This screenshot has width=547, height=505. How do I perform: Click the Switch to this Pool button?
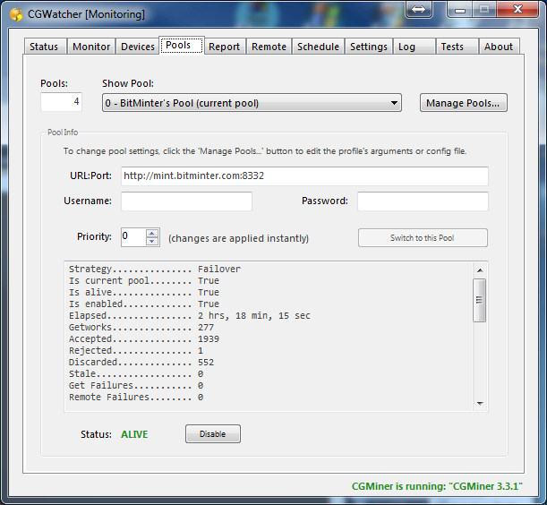coord(423,238)
